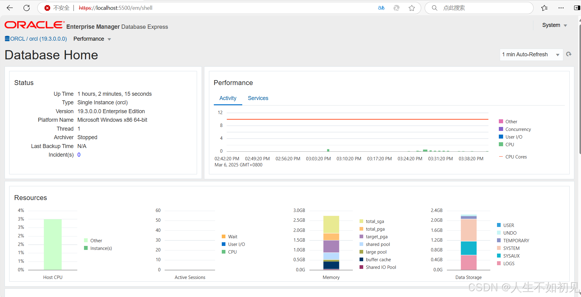The height and width of the screenshot is (297, 581).
Task: Add page to favorites star icon
Action: (412, 8)
